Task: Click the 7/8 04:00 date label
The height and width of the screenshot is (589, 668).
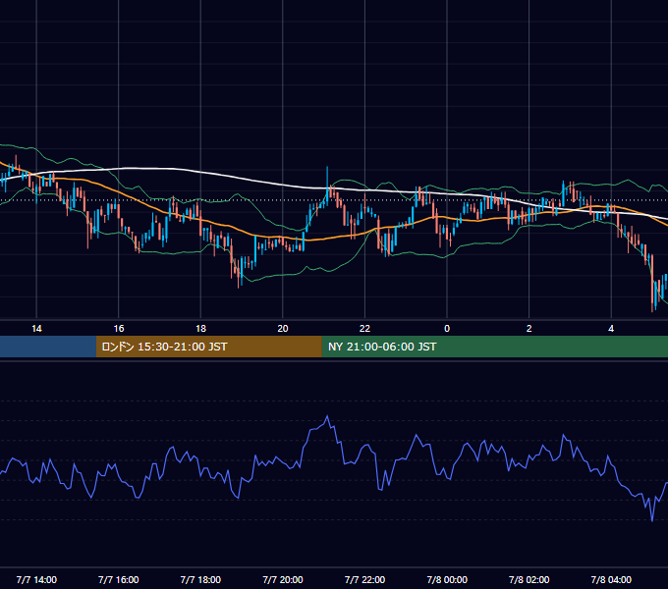Action: click(x=611, y=579)
